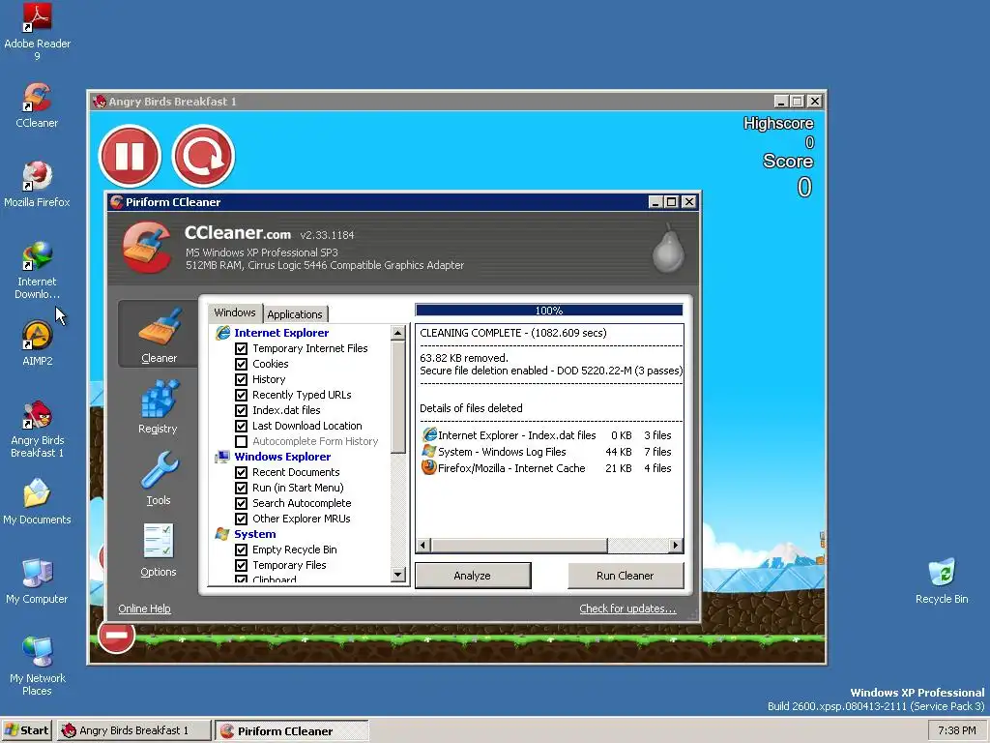Click the results horizontal scrollbar thumb

pyautogui.click(x=519, y=546)
